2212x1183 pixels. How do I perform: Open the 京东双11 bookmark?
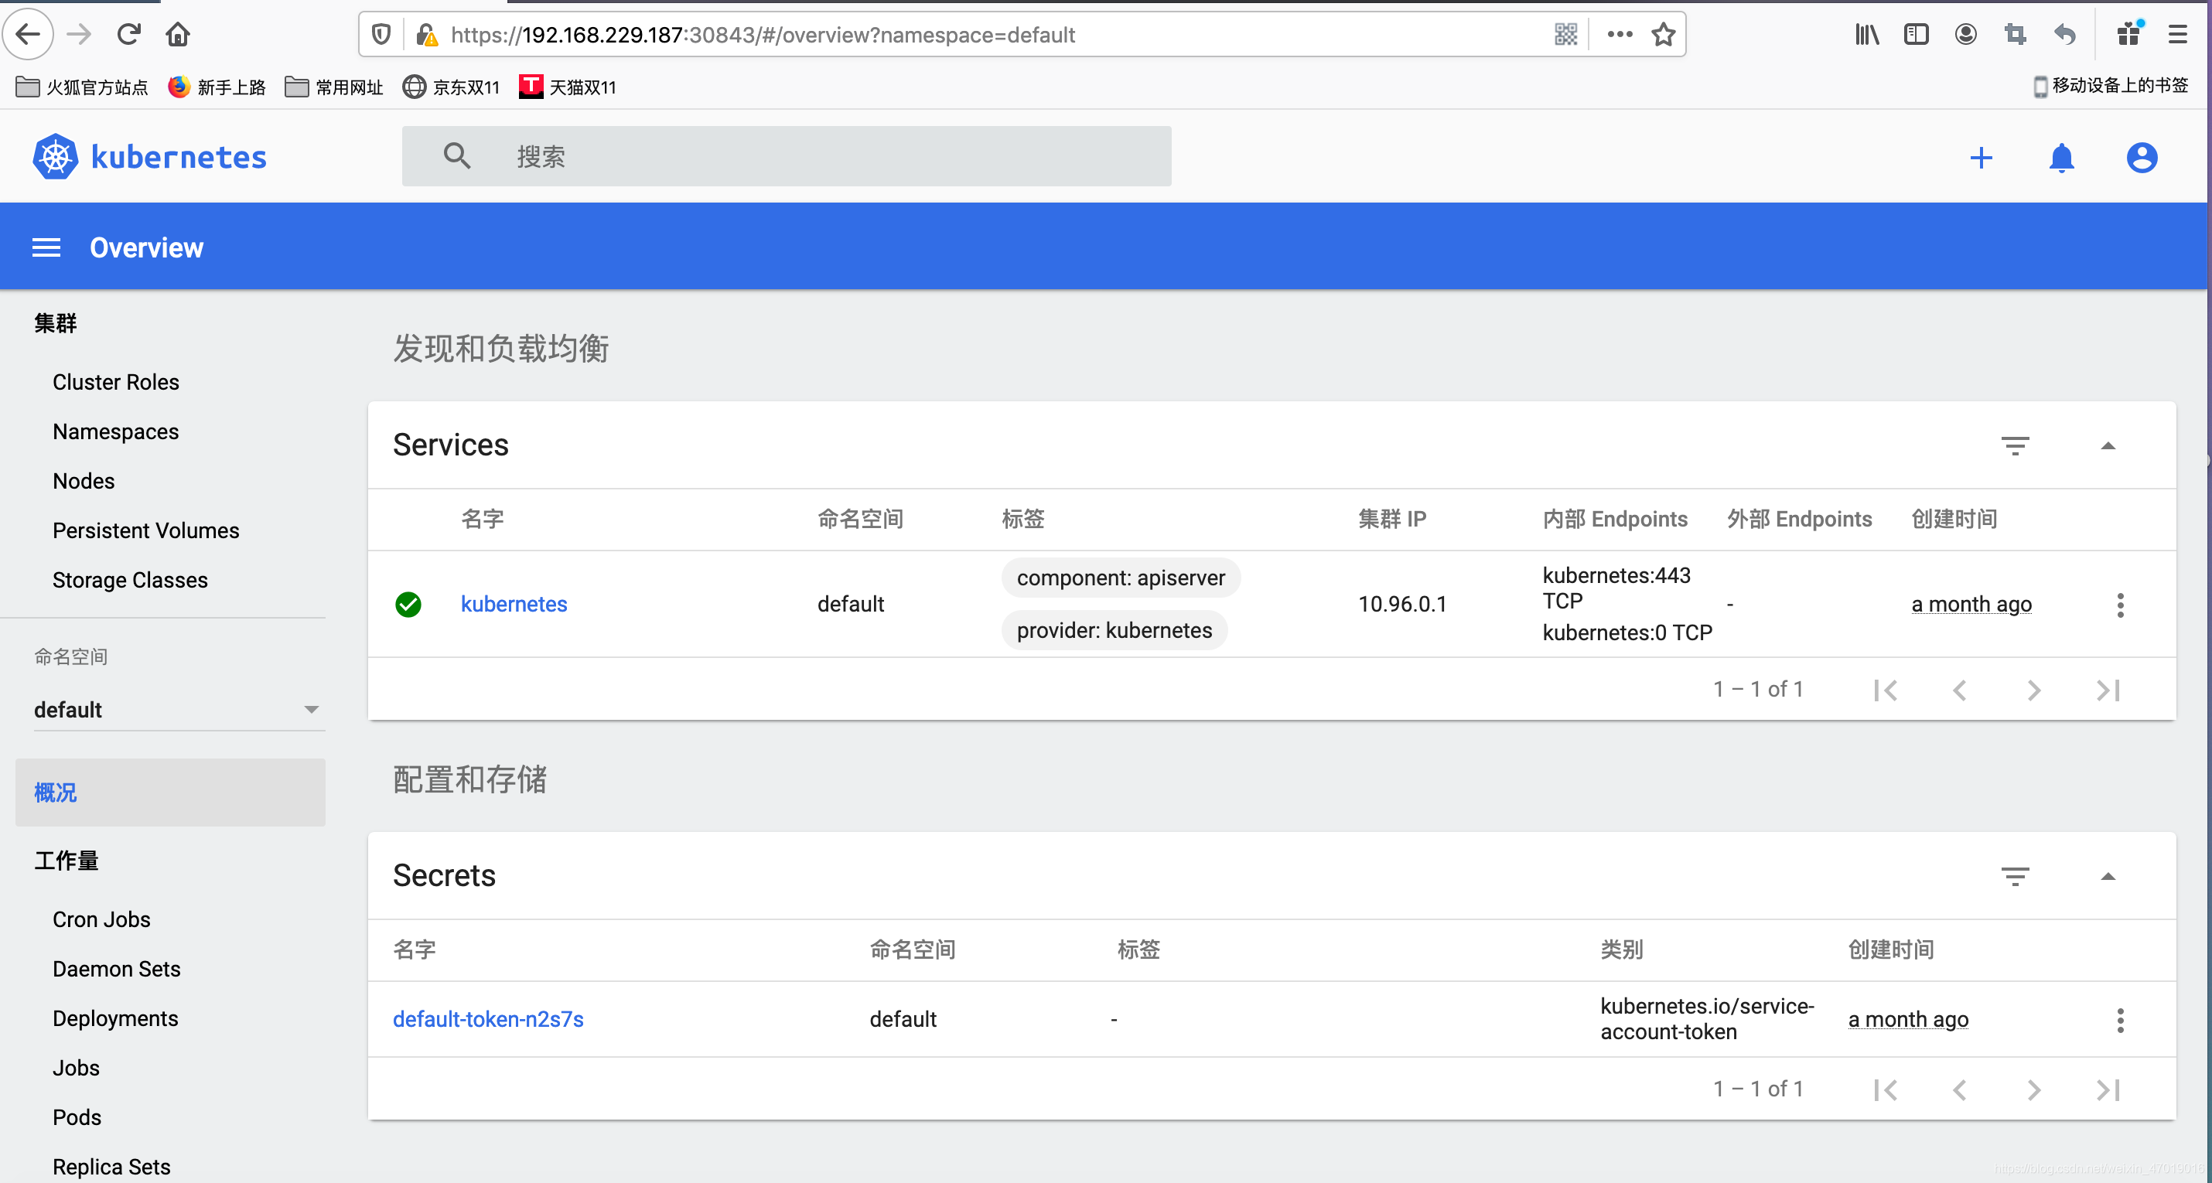pos(451,87)
